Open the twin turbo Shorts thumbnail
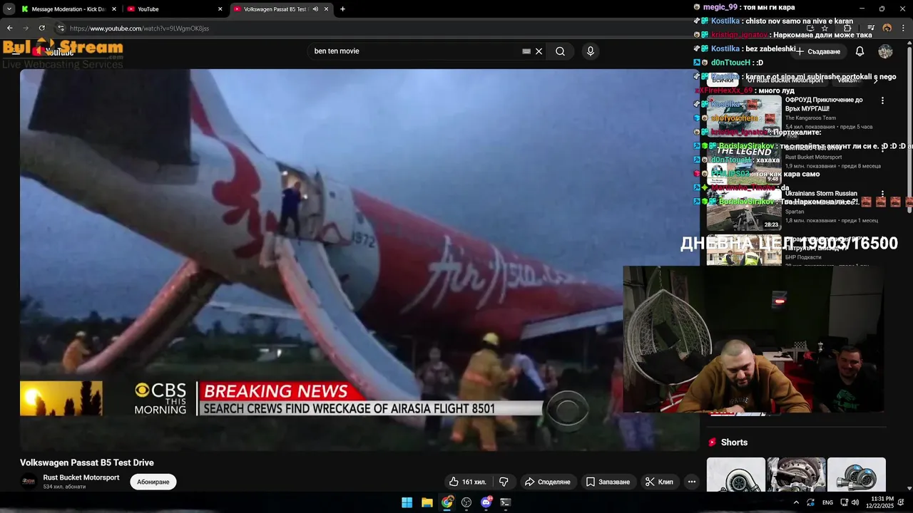Screen dimensions: 913x513 (x=856, y=475)
